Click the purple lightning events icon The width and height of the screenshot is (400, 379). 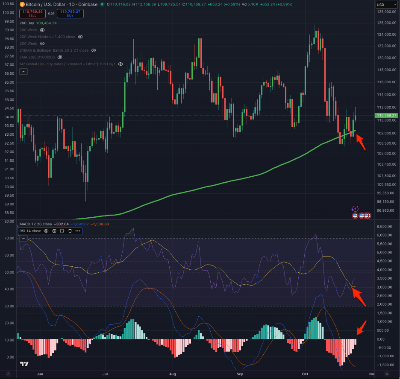[x=355, y=209]
